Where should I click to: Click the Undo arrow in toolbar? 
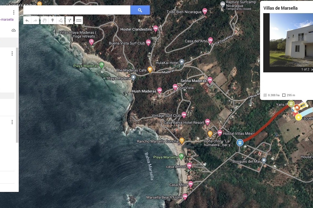(x=27, y=20)
